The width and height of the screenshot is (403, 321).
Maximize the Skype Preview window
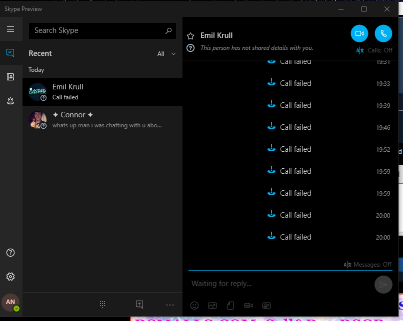(x=364, y=9)
